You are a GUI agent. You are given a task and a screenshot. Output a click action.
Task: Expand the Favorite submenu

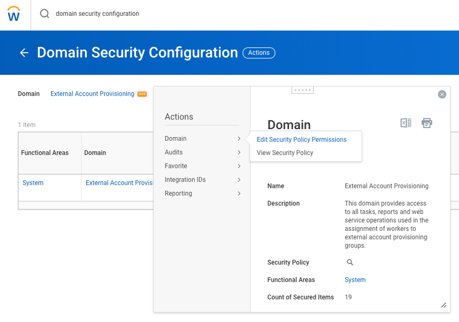(203, 166)
